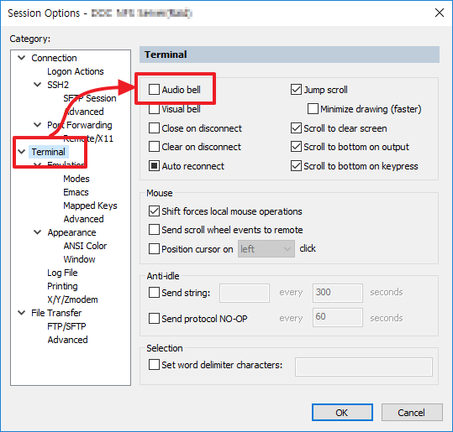Screen dimensions: 453x432
Task: Enable the Audio bell checkbox
Action: point(154,90)
